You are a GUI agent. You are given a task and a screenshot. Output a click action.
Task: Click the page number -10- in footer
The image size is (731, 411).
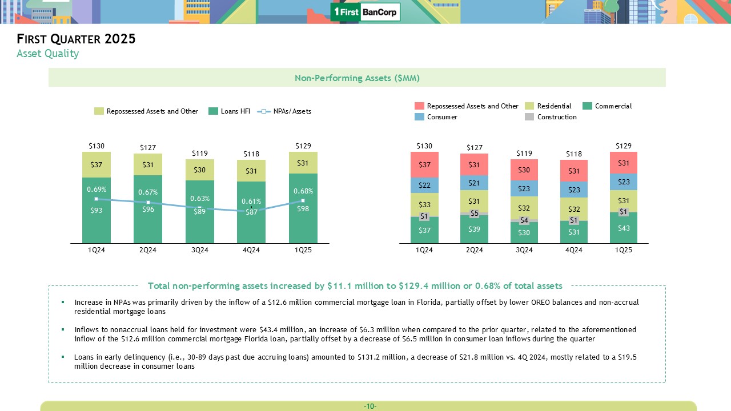(x=369, y=406)
